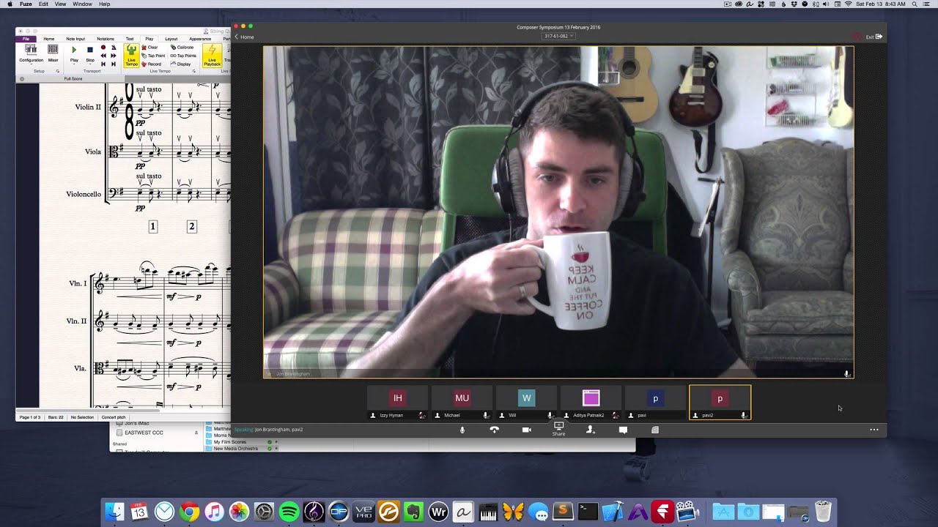Click pavi2 participant microphone icon
This screenshot has width=938, height=527.
click(743, 415)
